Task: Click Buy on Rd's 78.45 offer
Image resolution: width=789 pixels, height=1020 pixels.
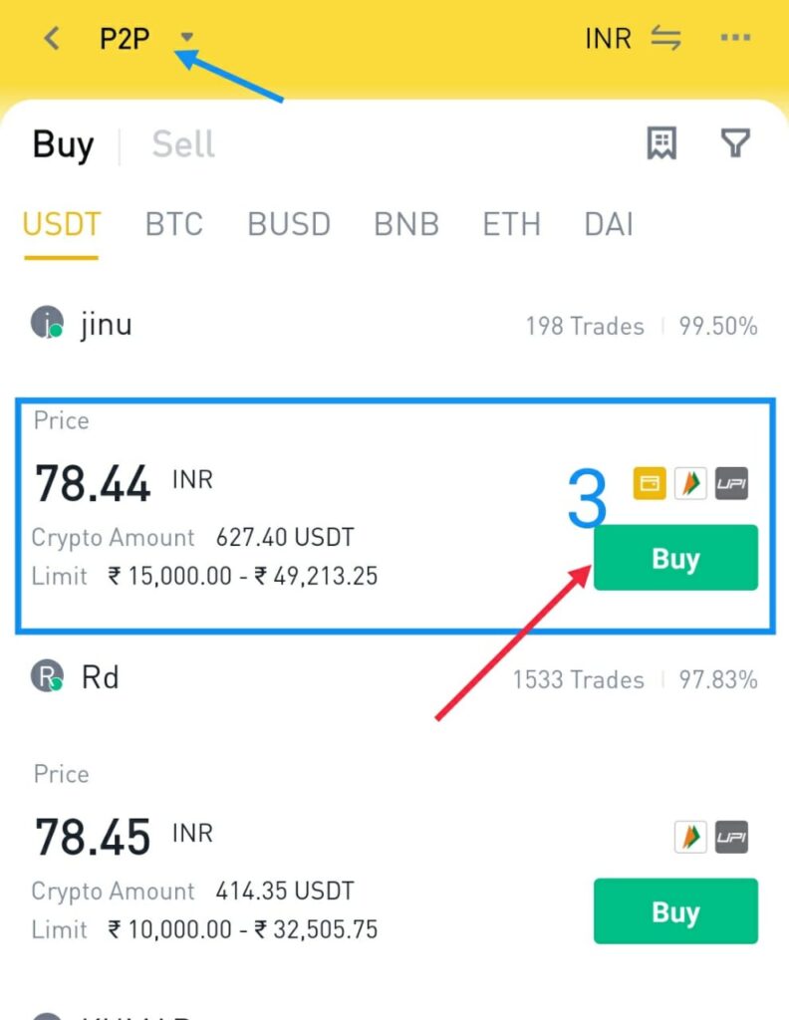Action: pos(675,911)
